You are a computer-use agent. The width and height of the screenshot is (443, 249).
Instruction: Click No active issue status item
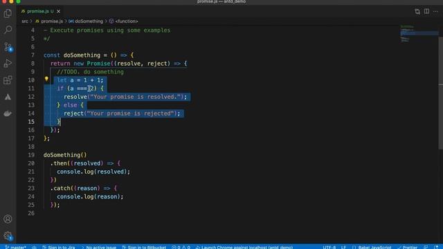98,247
